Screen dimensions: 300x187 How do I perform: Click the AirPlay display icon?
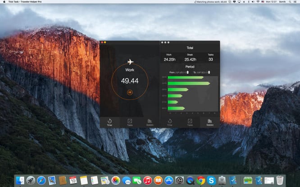(239, 2)
